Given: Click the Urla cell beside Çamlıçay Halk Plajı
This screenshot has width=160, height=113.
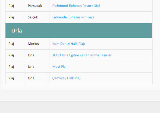Looking at the screenshot, I should (31, 78).
